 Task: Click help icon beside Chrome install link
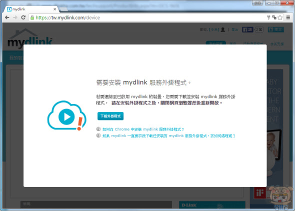click(98, 129)
